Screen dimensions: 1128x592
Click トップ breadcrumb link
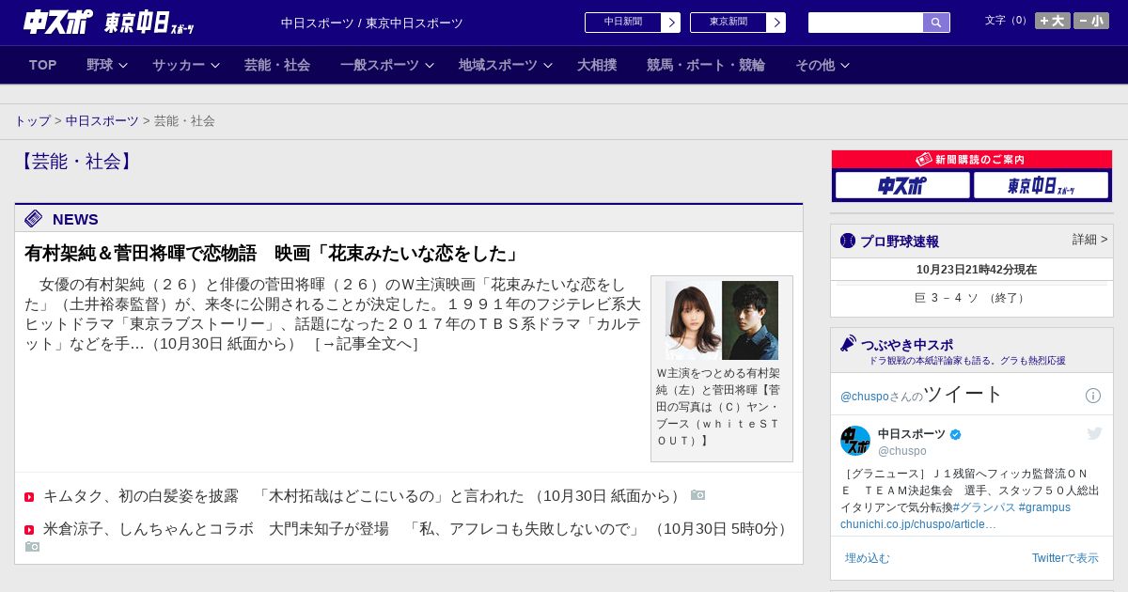tap(32, 121)
